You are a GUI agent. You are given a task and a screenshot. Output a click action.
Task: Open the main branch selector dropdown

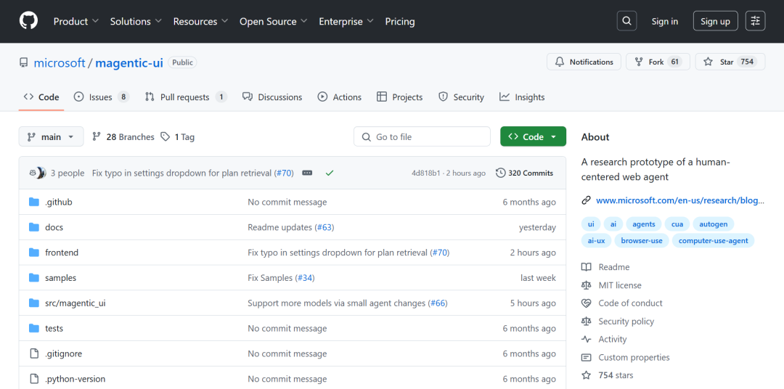click(x=52, y=136)
